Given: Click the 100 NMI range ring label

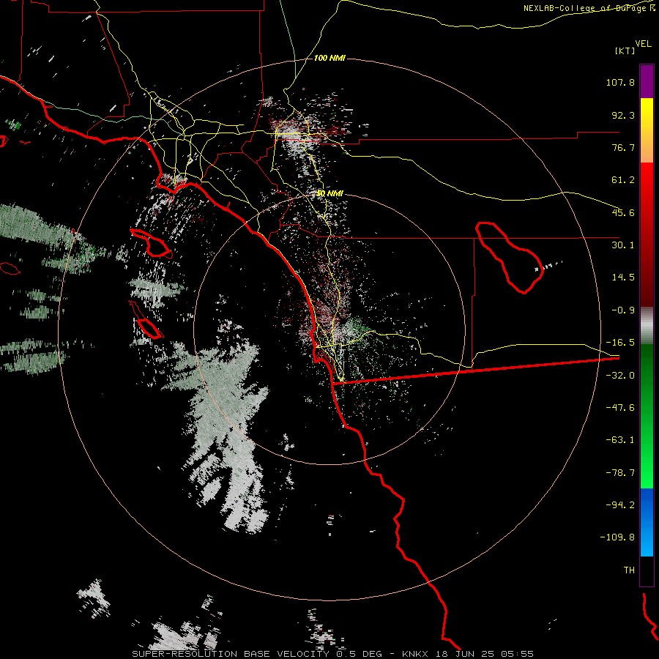Looking at the screenshot, I should coord(329,58).
